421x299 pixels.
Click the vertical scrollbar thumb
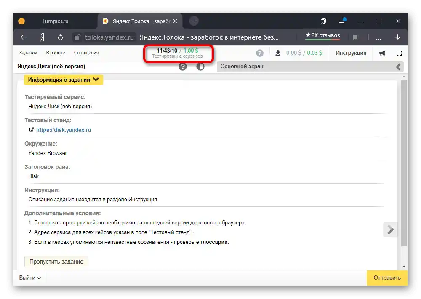(404, 163)
